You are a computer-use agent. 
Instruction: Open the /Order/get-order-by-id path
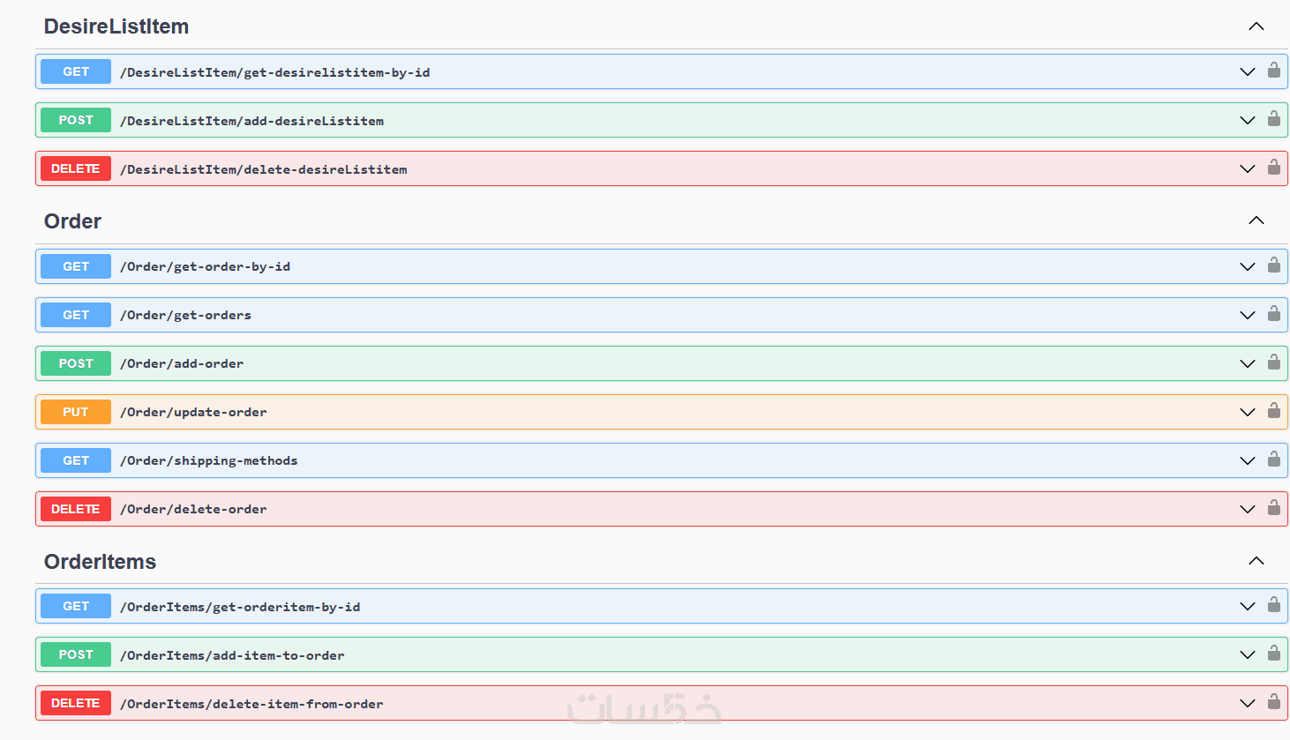pyautogui.click(x=206, y=266)
